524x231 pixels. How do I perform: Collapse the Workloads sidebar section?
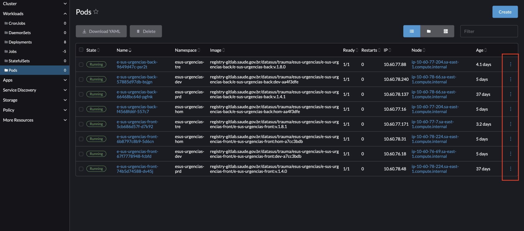(x=65, y=14)
